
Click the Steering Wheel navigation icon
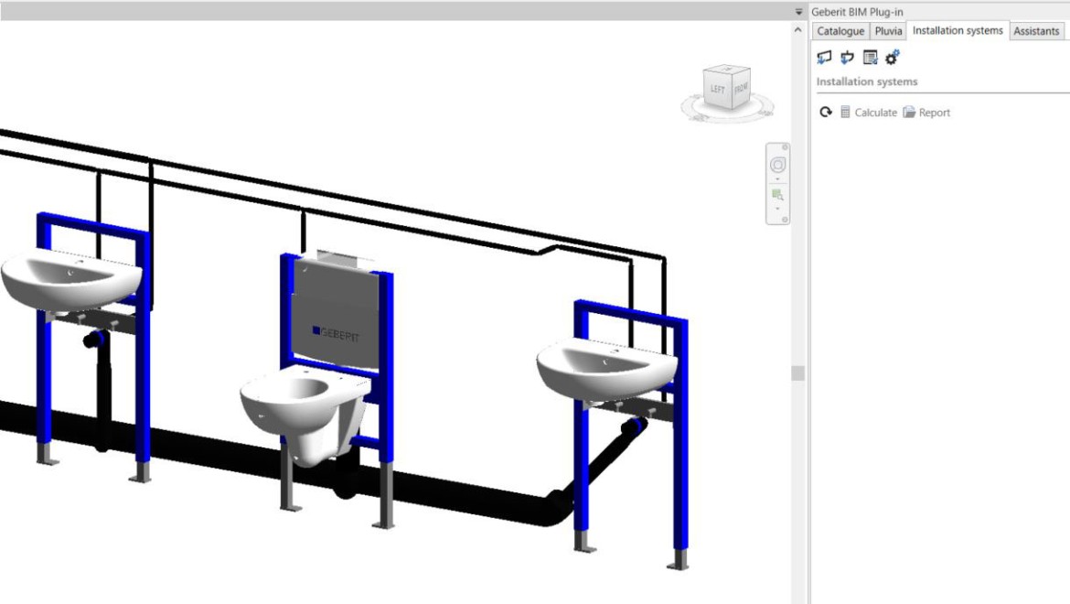[778, 165]
